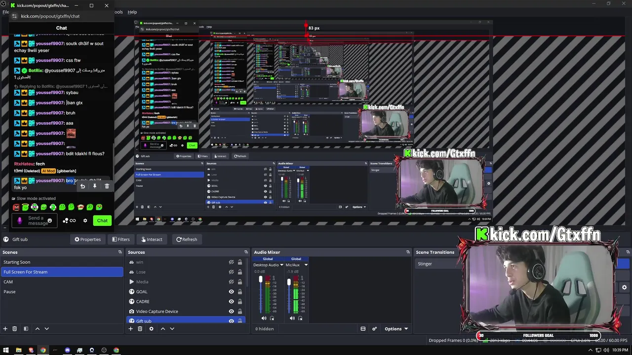
Task: Select the Pause scene
Action: (62, 292)
